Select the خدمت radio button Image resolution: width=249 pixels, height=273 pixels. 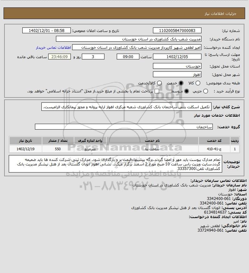coord(181,83)
